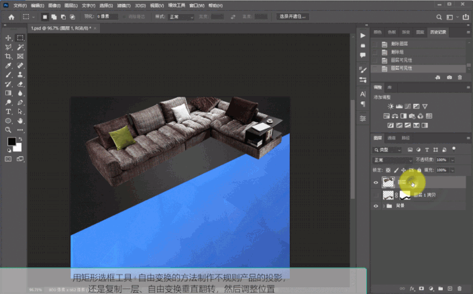Image resolution: width=473 pixels, height=294 pixels.
Task: Open the Character panel icon in dock
Action: coord(363,94)
